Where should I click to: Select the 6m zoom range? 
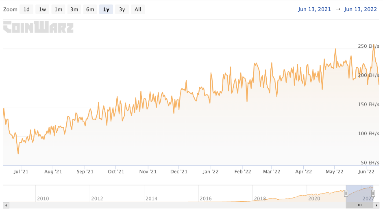click(x=90, y=9)
